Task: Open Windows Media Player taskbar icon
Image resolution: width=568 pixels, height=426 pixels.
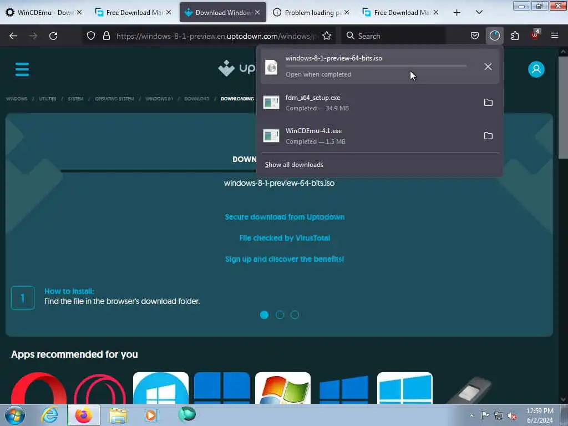Action: coord(151,415)
